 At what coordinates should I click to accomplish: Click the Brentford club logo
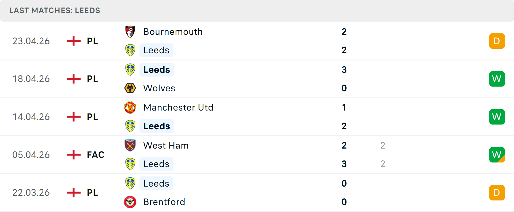(130, 202)
